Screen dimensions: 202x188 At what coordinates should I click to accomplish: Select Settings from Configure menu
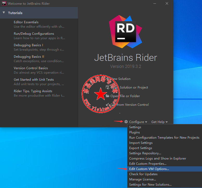pyautogui.click(x=165, y=127)
